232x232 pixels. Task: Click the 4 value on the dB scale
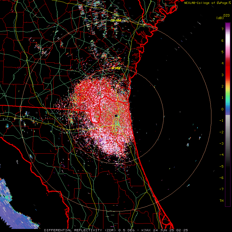click(222, 63)
